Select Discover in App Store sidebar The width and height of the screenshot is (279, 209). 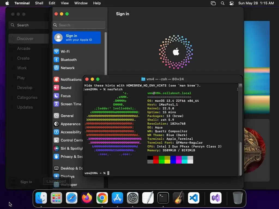(x=28, y=39)
